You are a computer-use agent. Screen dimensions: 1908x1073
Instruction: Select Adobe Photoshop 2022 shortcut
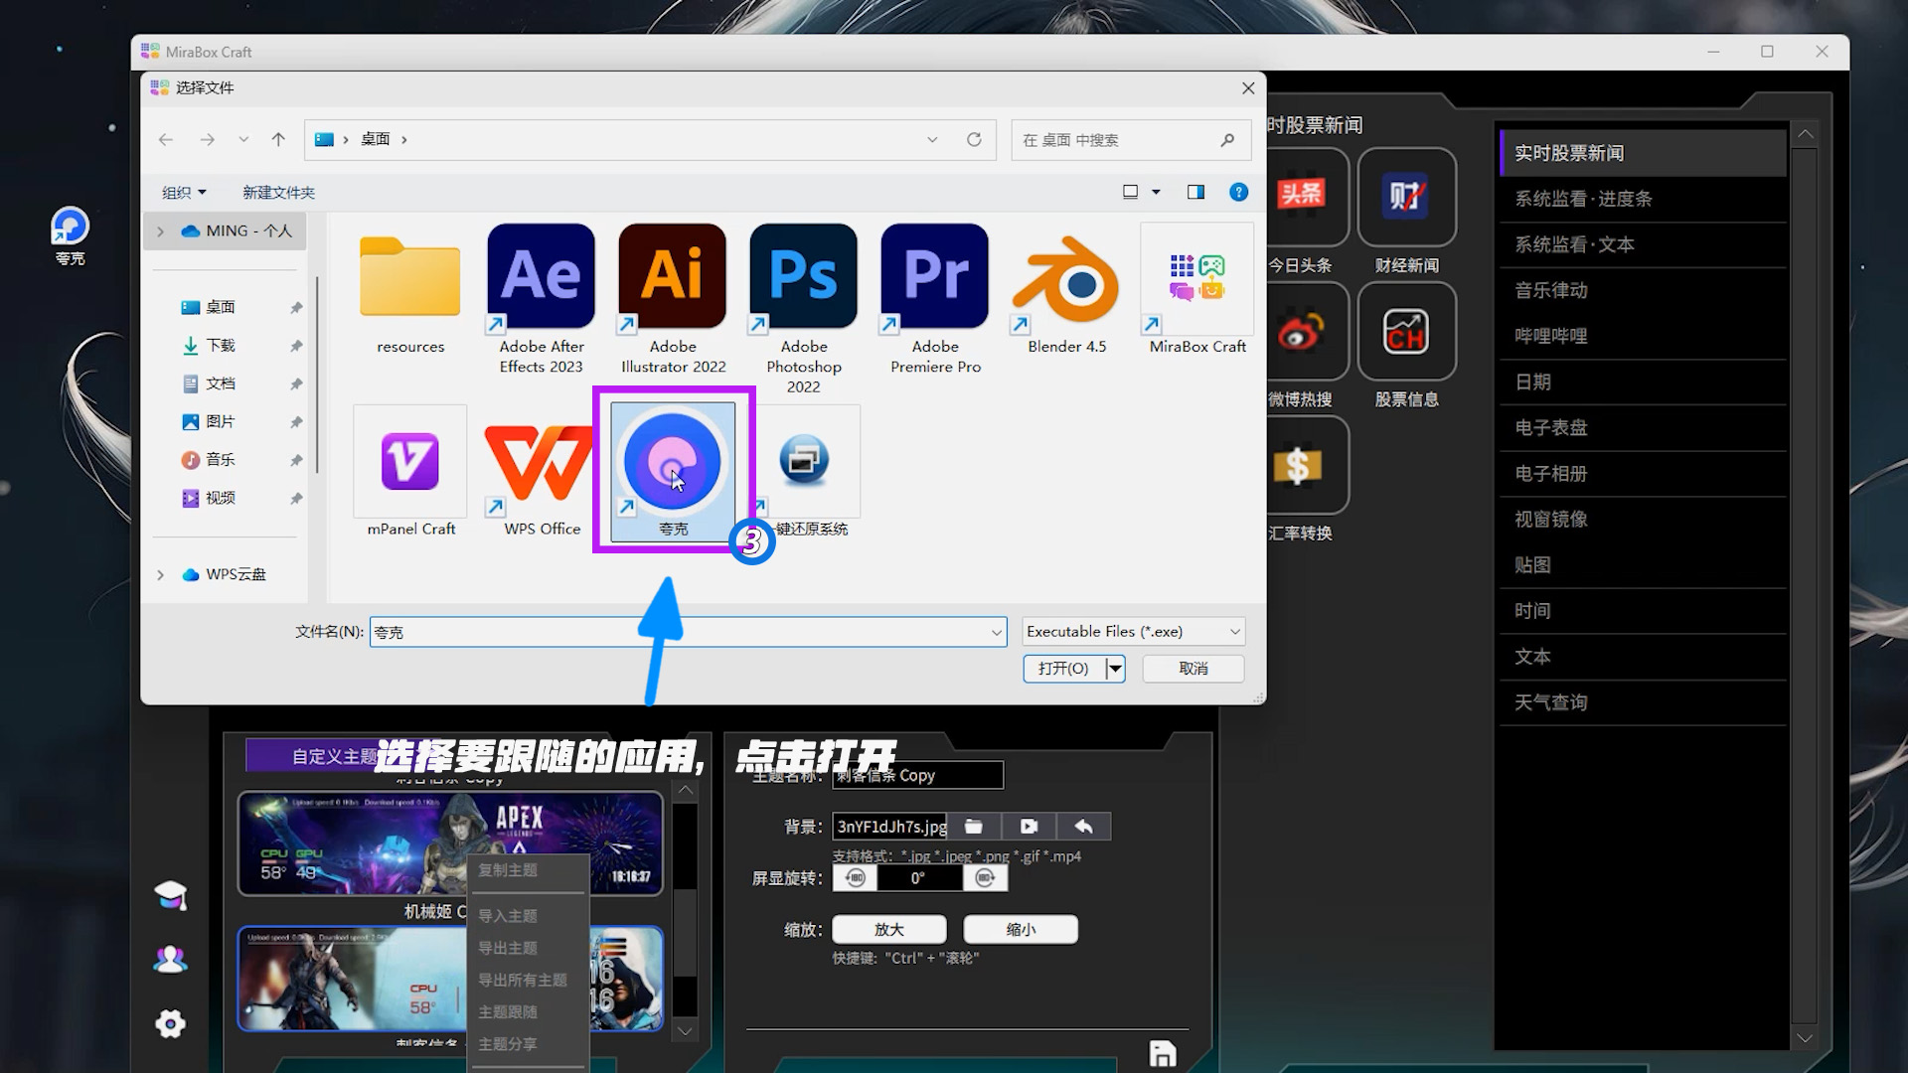pos(804,310)
